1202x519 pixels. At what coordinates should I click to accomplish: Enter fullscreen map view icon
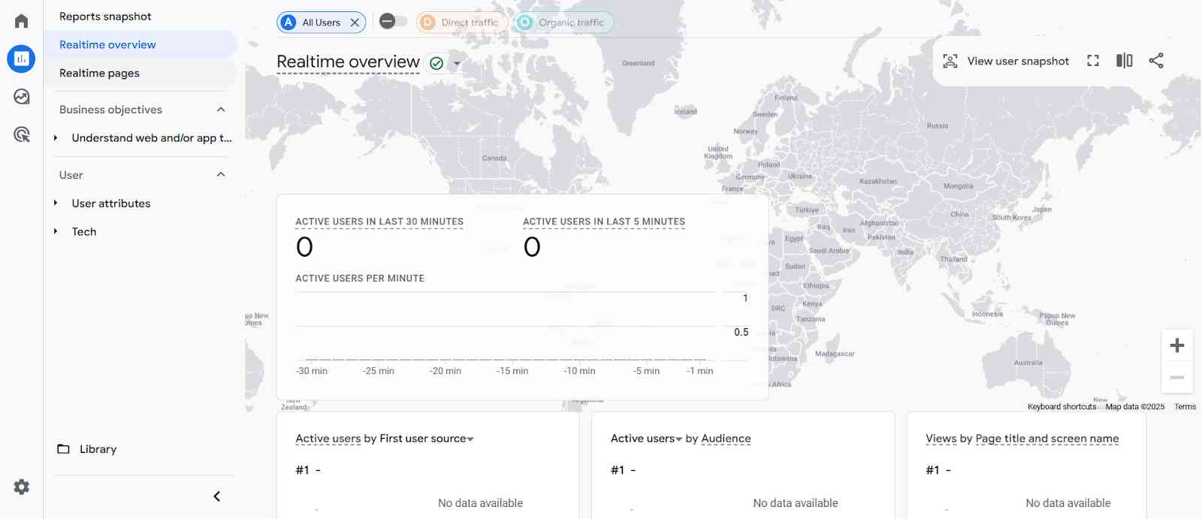[1093, 61]
